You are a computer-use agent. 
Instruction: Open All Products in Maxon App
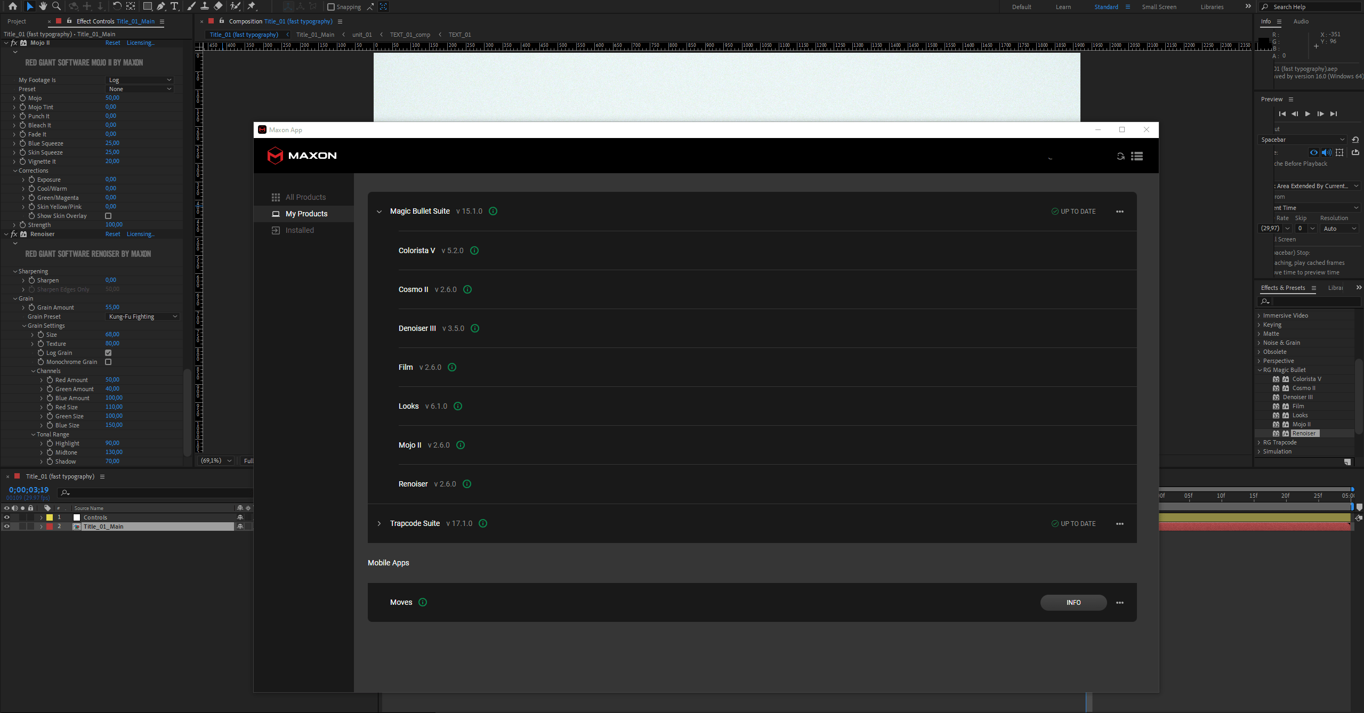click(305, 197)
